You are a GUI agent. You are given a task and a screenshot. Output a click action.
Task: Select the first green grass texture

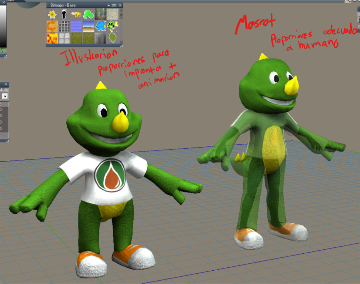[76, 38]
